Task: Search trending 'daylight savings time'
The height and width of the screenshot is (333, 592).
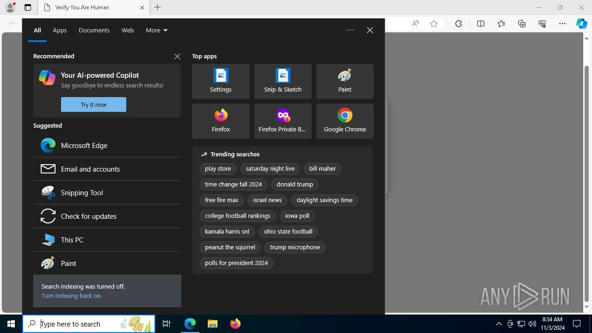Action: (x=324, y=200)
